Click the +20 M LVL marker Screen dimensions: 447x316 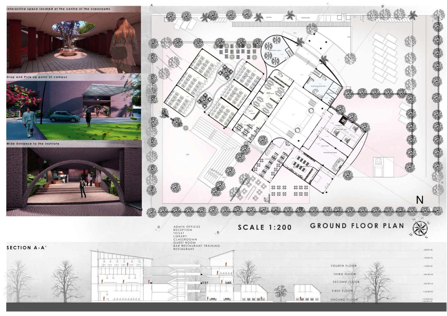[x=428, y=250]
